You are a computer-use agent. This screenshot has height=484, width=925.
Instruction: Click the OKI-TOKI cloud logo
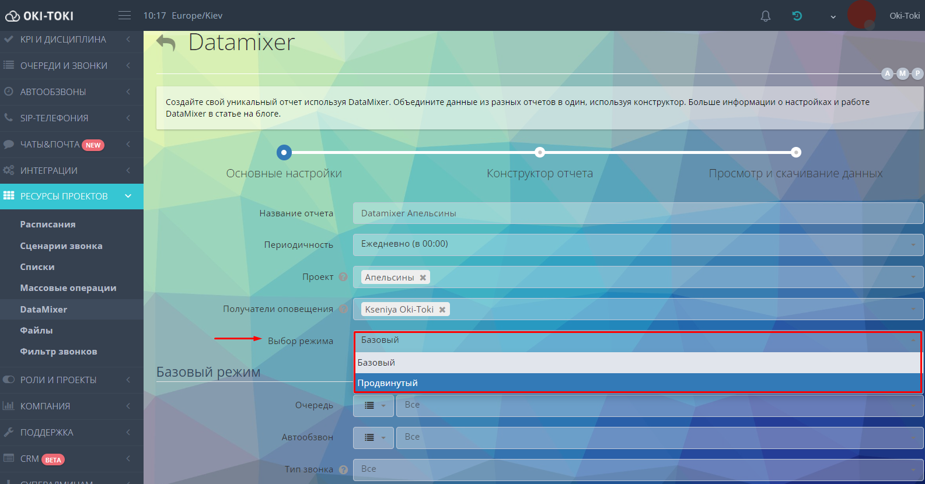click(40, 16)
